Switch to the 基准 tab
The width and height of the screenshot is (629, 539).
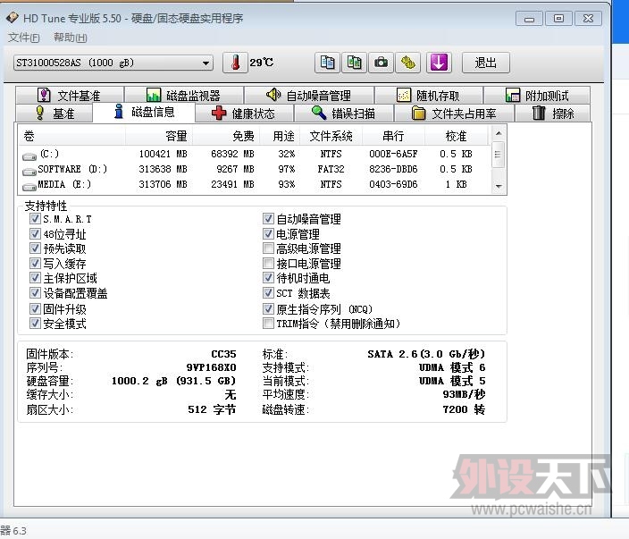coord(55,114)
